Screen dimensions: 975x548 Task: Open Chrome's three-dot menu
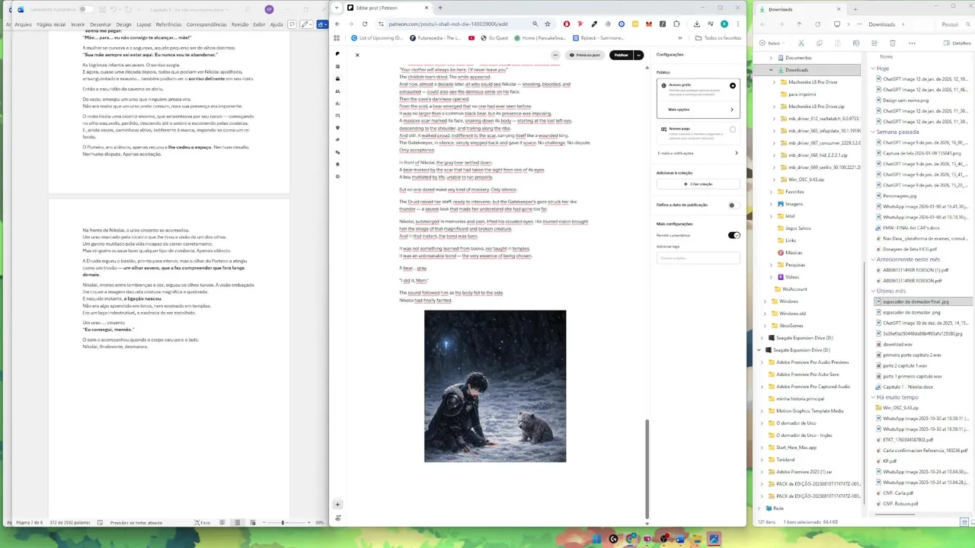pyautogui.click(x=737, y=24)
